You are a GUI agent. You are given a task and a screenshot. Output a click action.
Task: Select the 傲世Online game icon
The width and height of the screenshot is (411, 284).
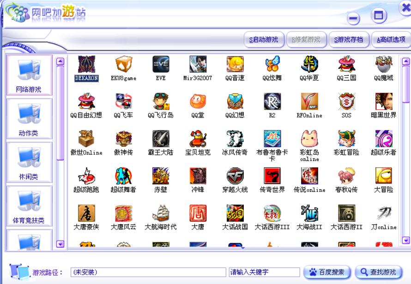tap(86, 139)
